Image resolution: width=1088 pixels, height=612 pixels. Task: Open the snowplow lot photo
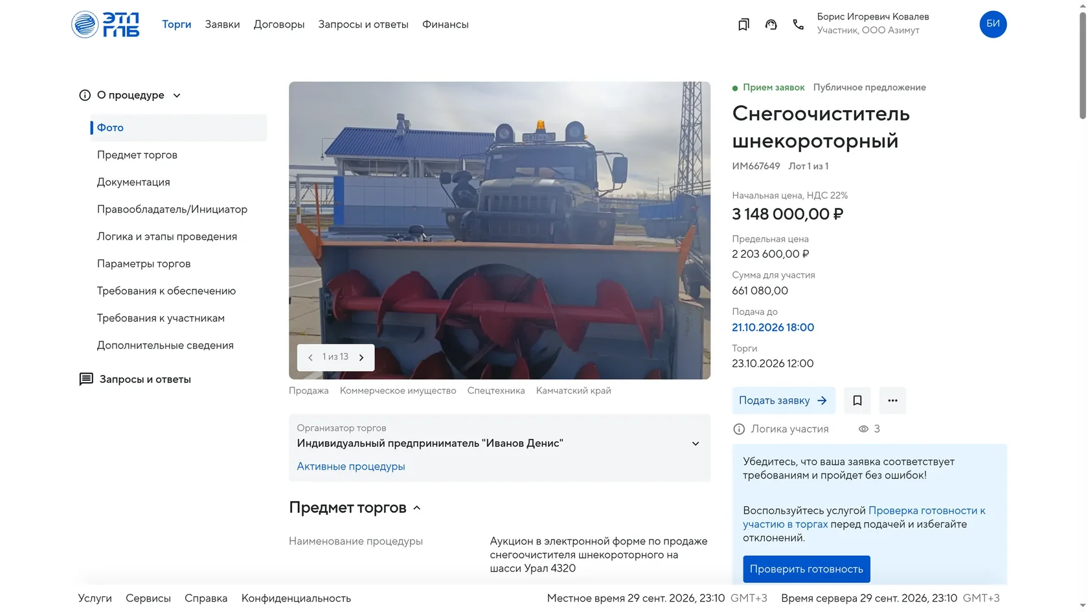click(x=499, y=231)
